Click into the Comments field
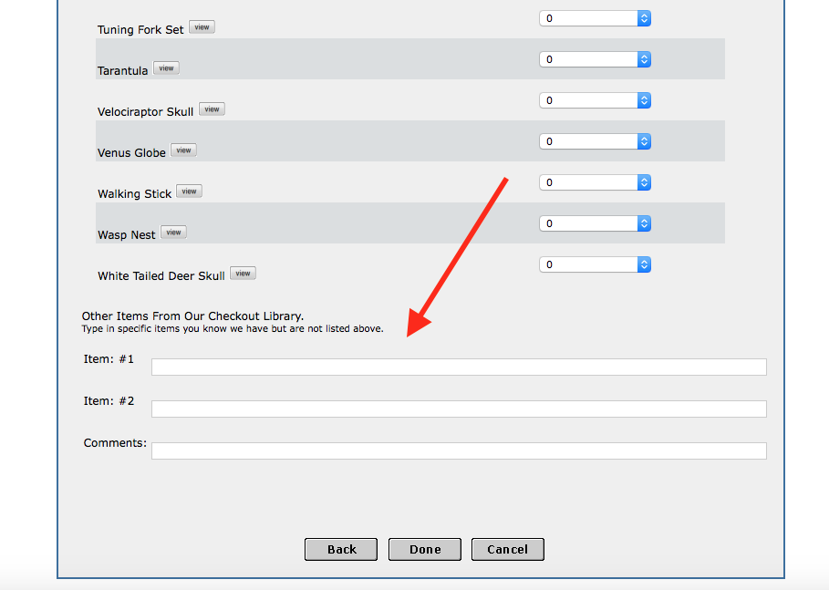 (x=459, y=451)
